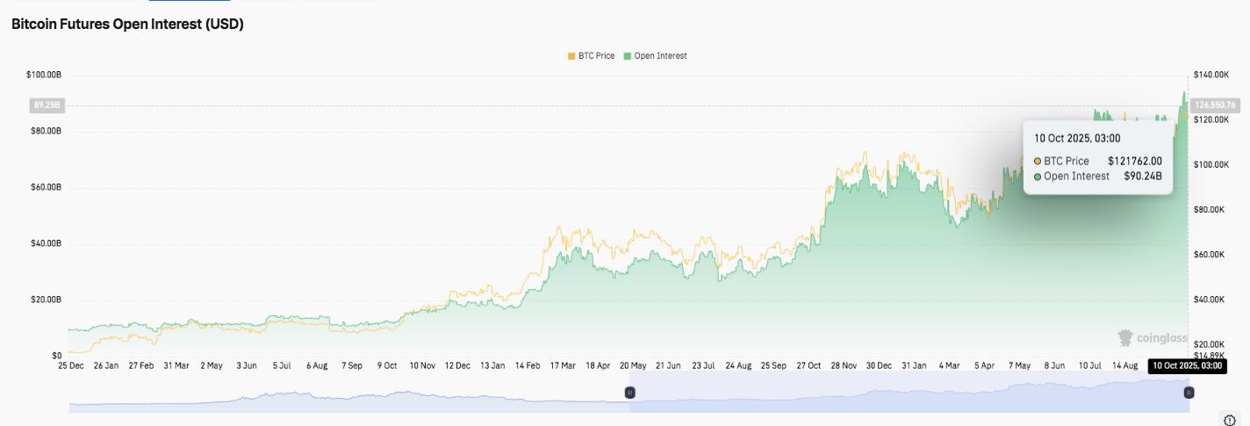
Task: Toggle the BTC Price series label
Action: tap(596, 55)
